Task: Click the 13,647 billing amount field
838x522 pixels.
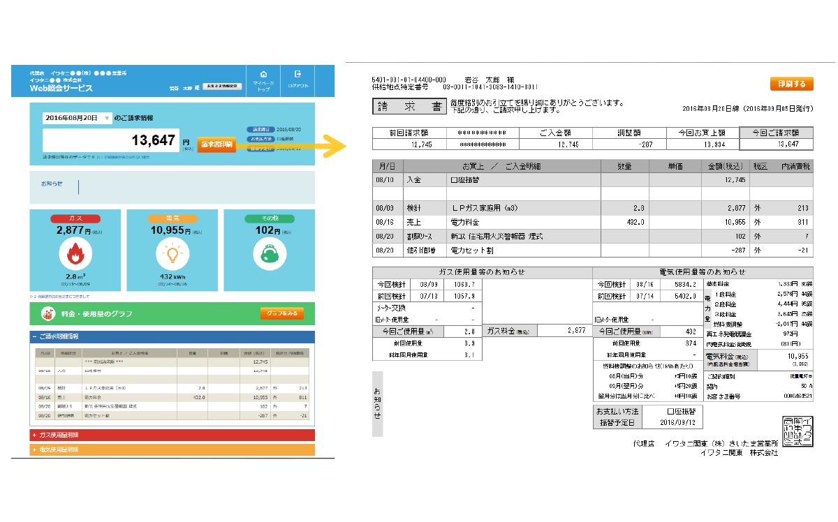Action: (110, 141)
